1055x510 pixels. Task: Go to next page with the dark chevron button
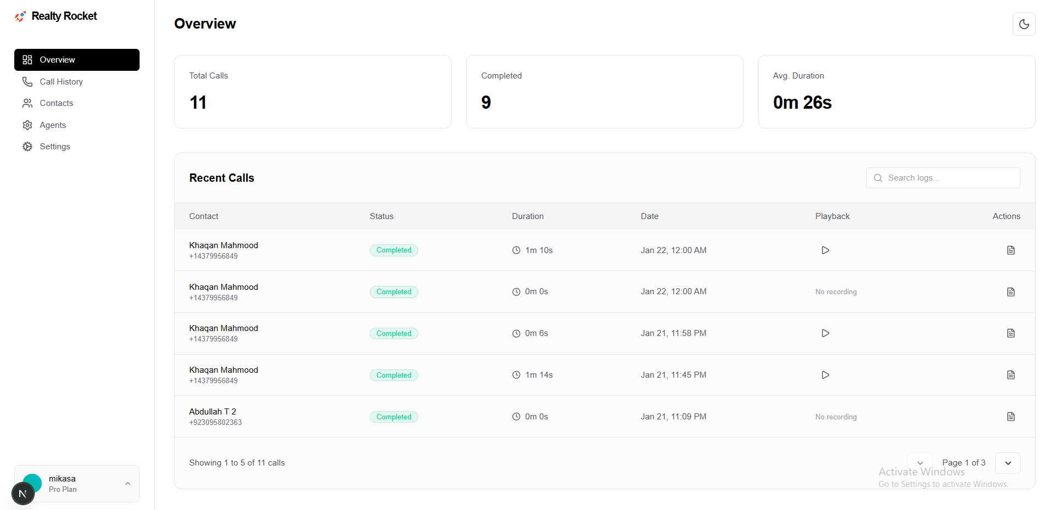pos(1008,463)
